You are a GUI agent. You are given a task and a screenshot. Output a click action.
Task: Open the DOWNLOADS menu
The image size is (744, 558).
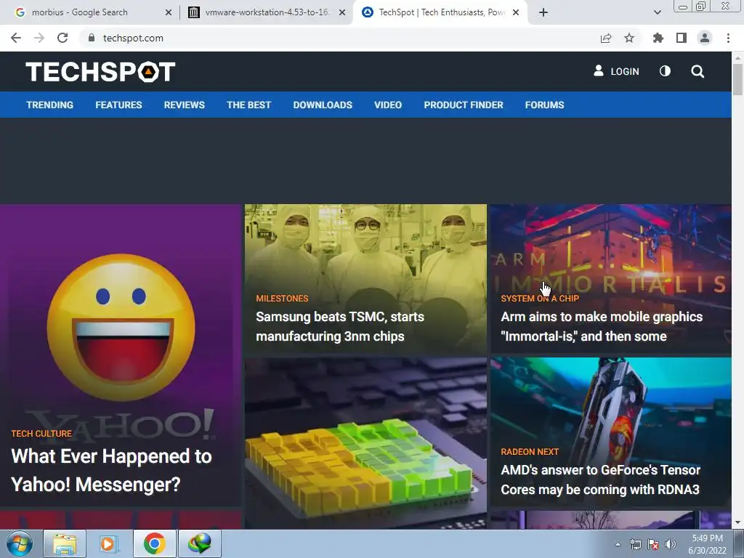pos(323,105)
